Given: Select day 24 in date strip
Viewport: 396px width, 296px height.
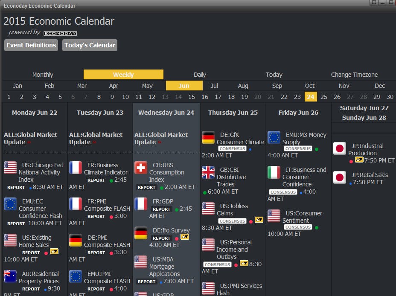Looking at the screenshot, I should pyautogui.click(x=311, y=97).
